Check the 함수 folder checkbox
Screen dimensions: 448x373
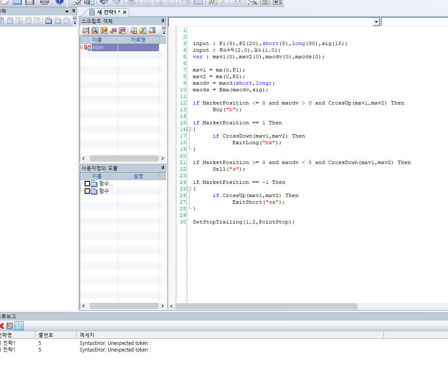coord(87,191)
